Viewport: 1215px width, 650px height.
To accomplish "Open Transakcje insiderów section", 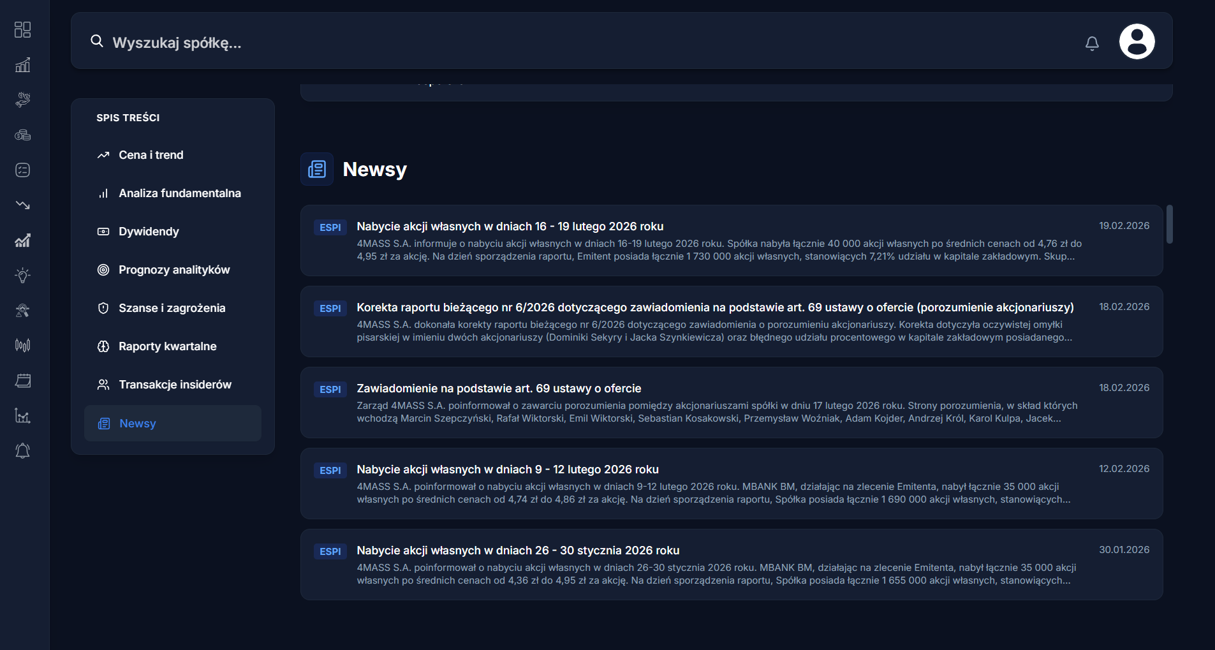I will (x=175, y=385).
